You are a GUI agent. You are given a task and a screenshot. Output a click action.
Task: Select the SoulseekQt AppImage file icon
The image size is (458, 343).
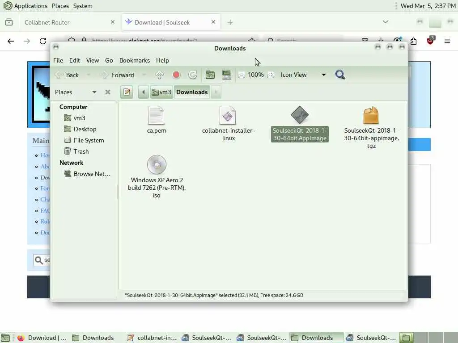coord(300,115)
